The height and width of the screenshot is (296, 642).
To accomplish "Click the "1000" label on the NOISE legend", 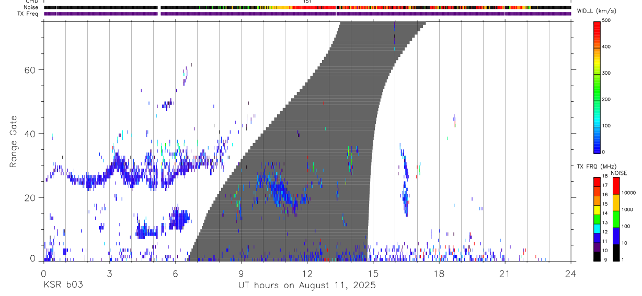I will (x=626, y=209).
